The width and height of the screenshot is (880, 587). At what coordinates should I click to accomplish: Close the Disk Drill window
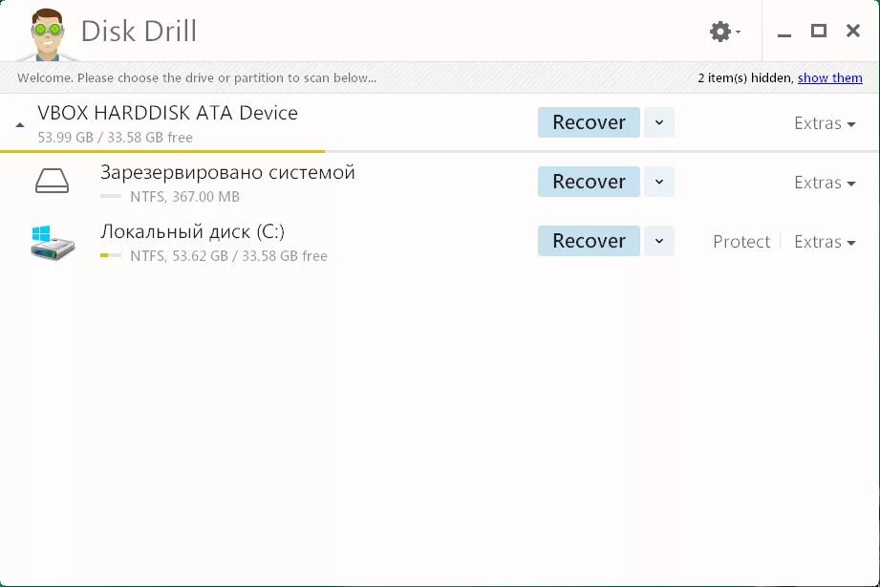tap(853, 31)
